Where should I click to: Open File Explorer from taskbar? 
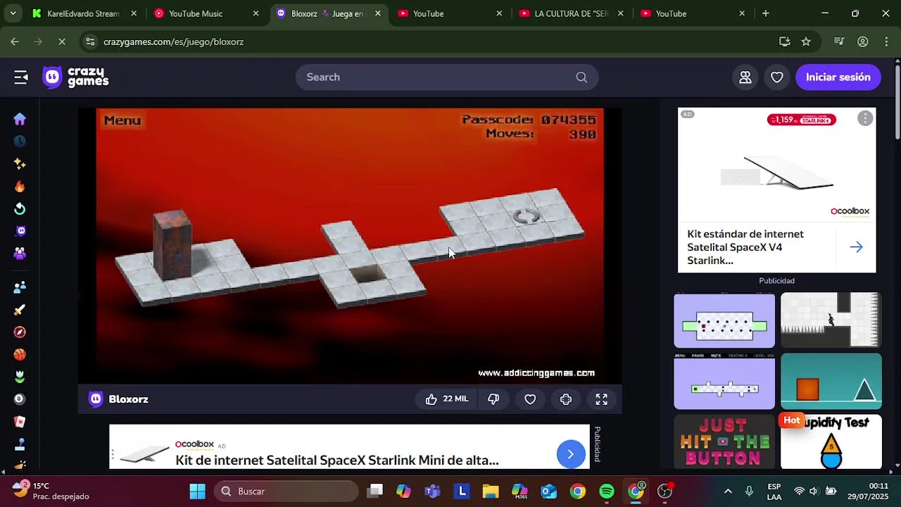[x=491, y=491]
